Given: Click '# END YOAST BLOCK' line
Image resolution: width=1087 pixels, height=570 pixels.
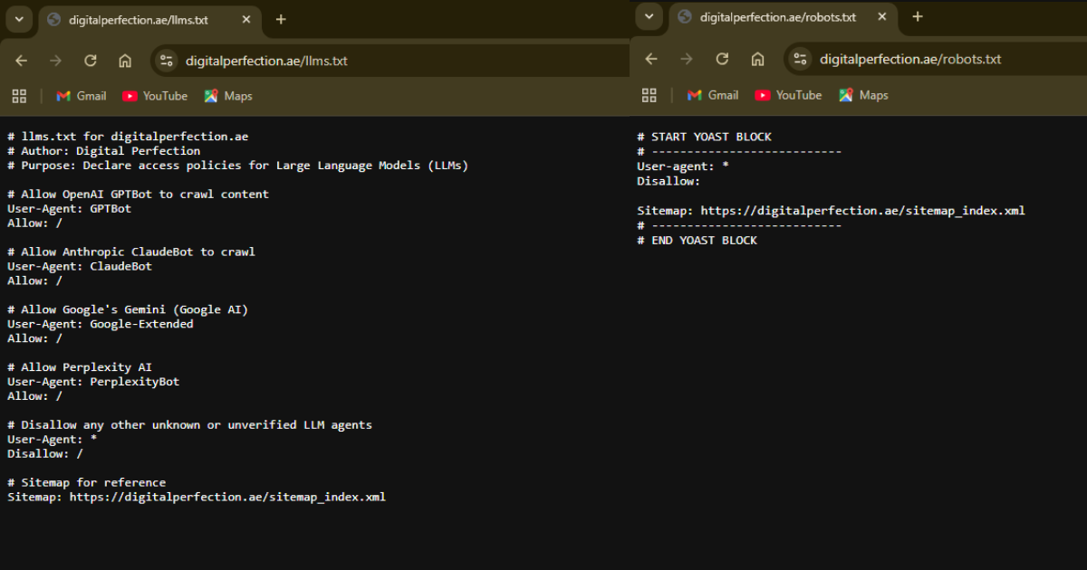Looking at the screenshot, I should point(697,240).
